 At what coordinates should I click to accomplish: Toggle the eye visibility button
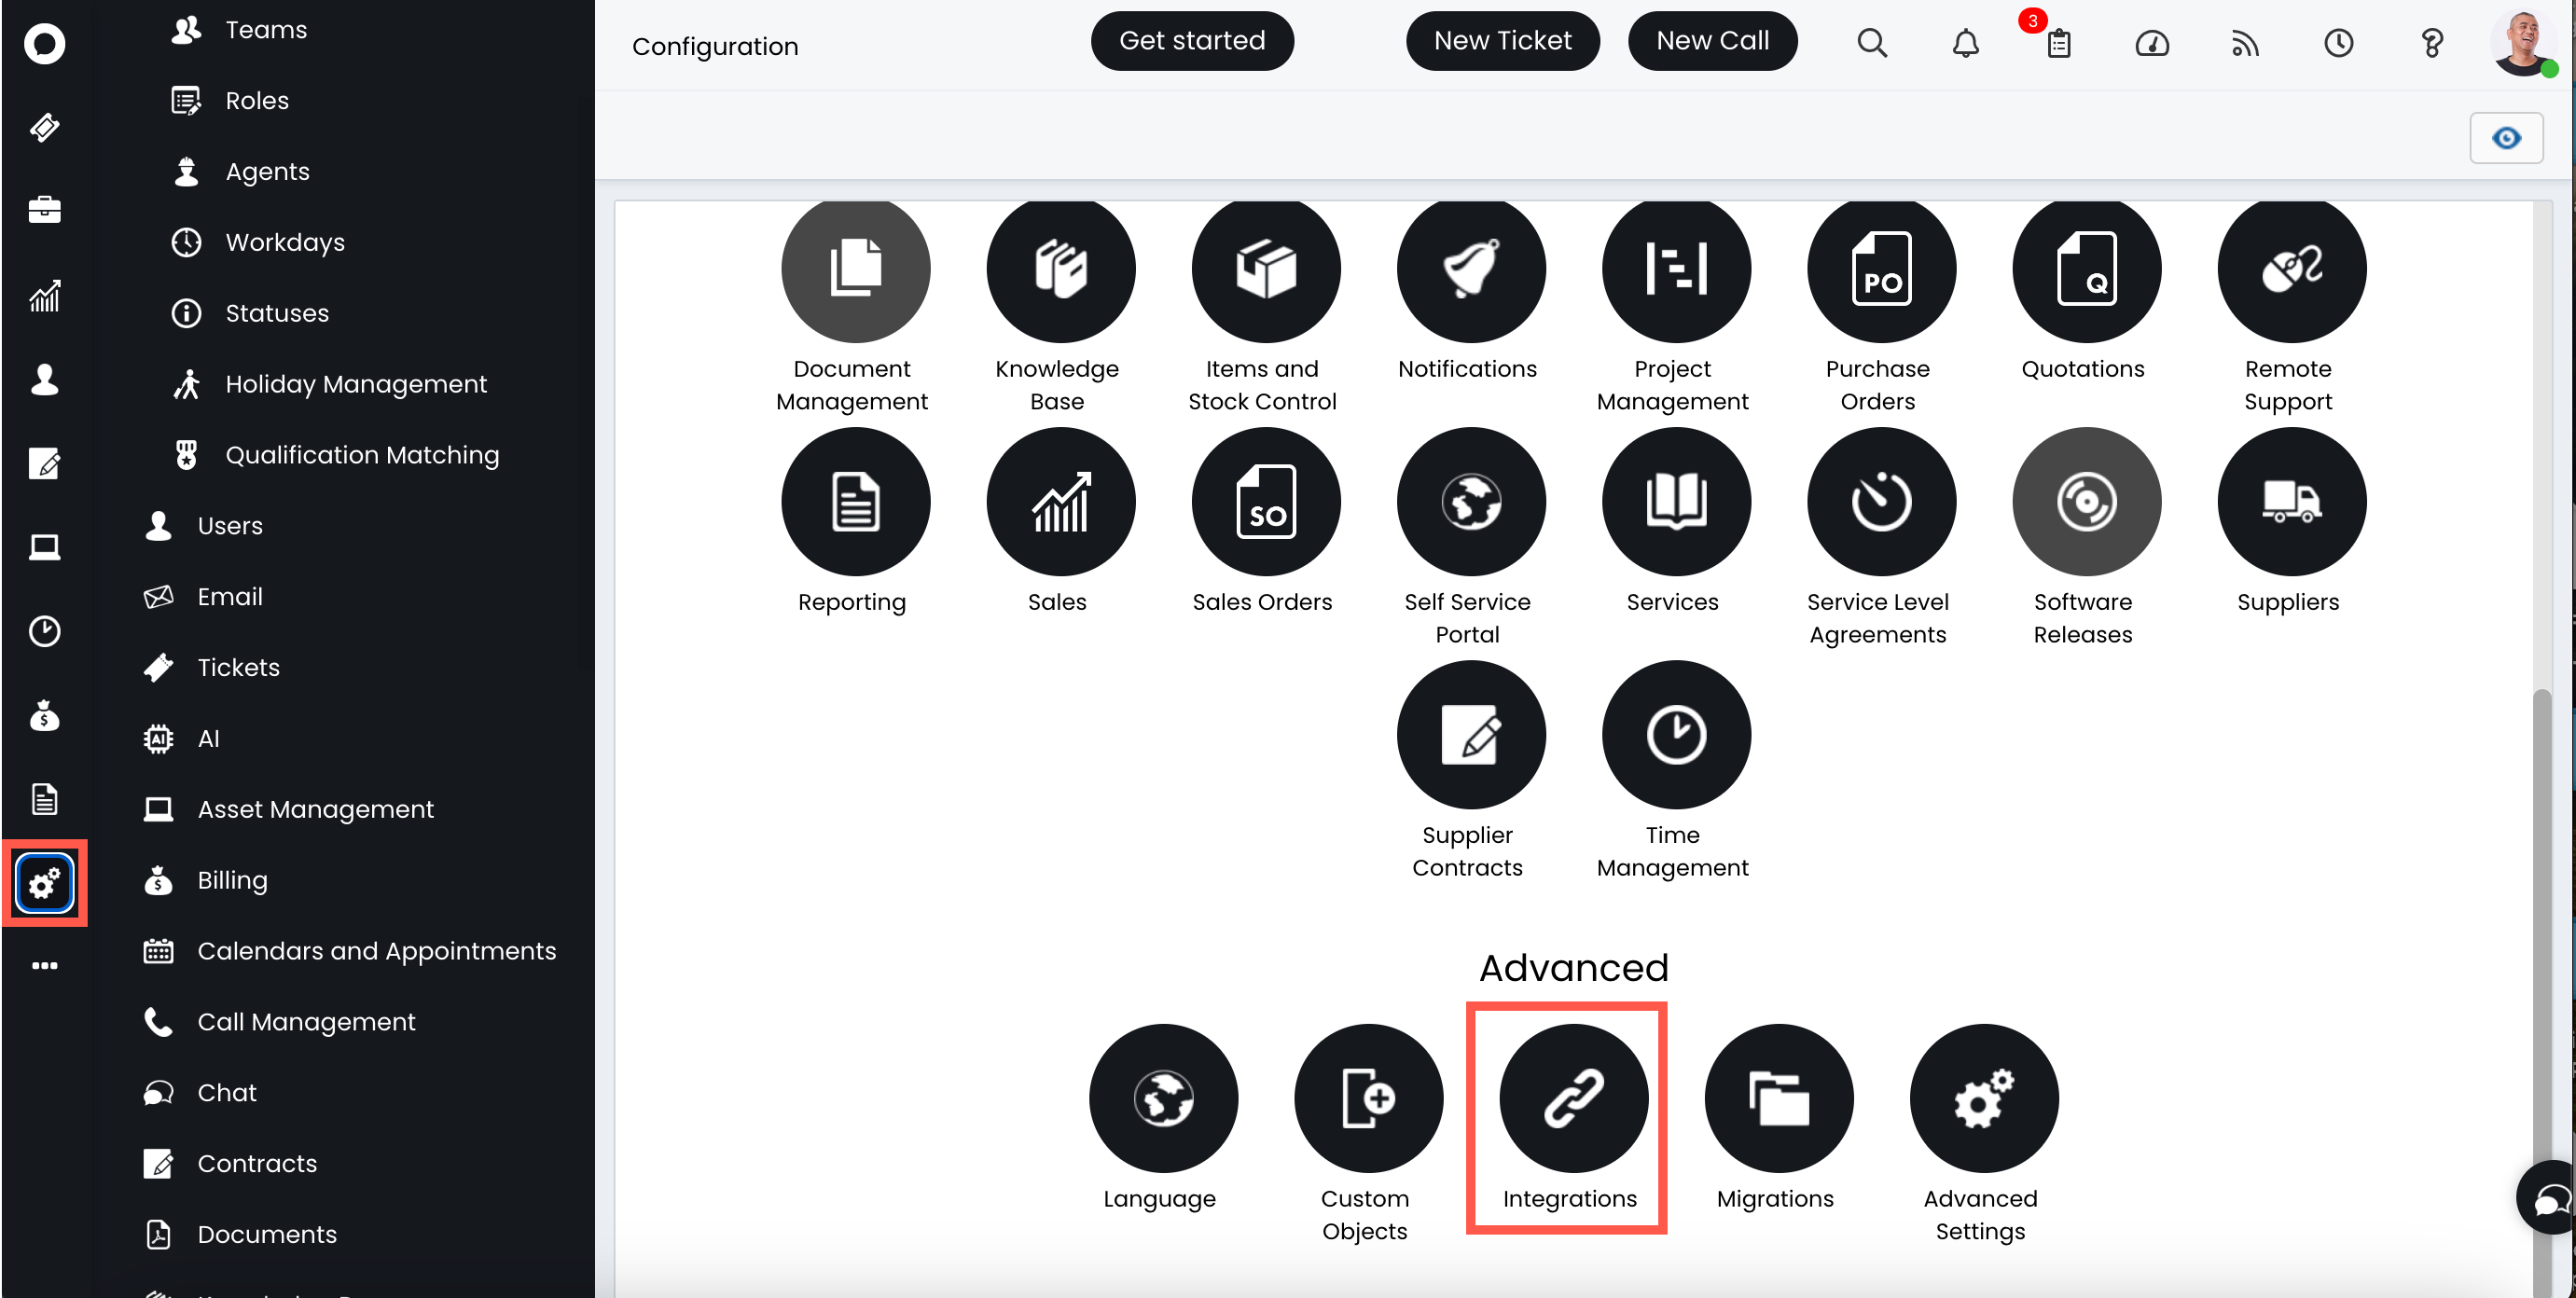pyautogui.click(x=2506, y=138)
